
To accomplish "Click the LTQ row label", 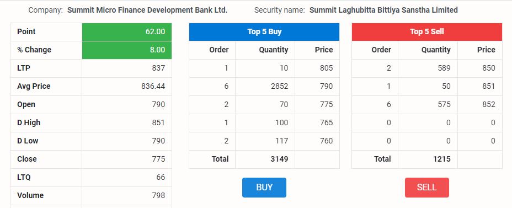I will tap(24, 177).
